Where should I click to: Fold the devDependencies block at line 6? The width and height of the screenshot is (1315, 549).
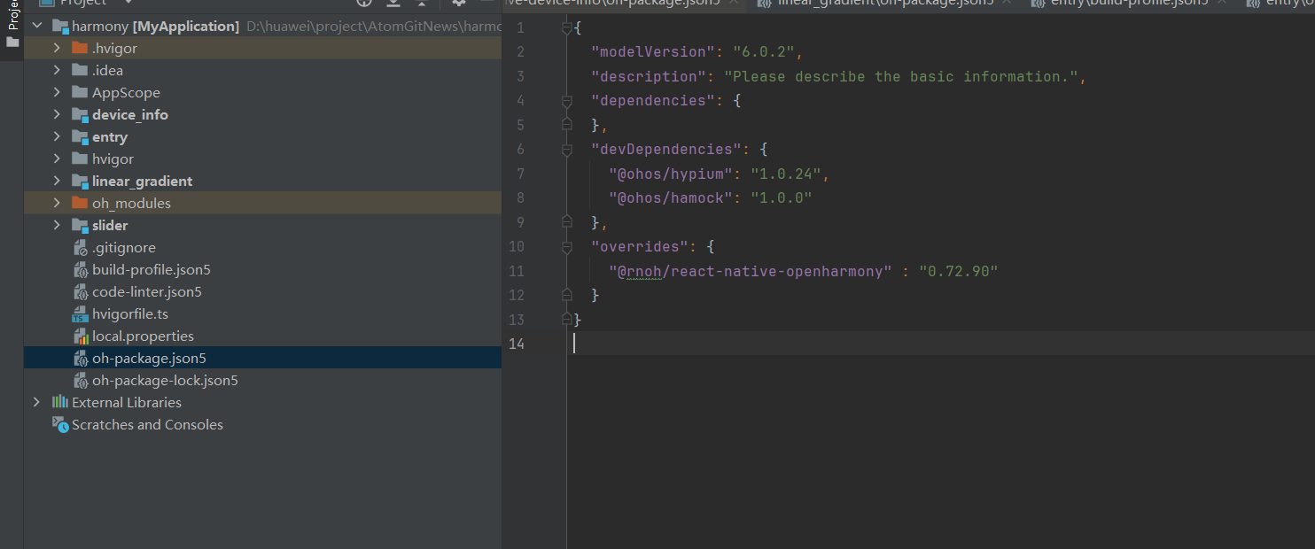pos(567,150)
